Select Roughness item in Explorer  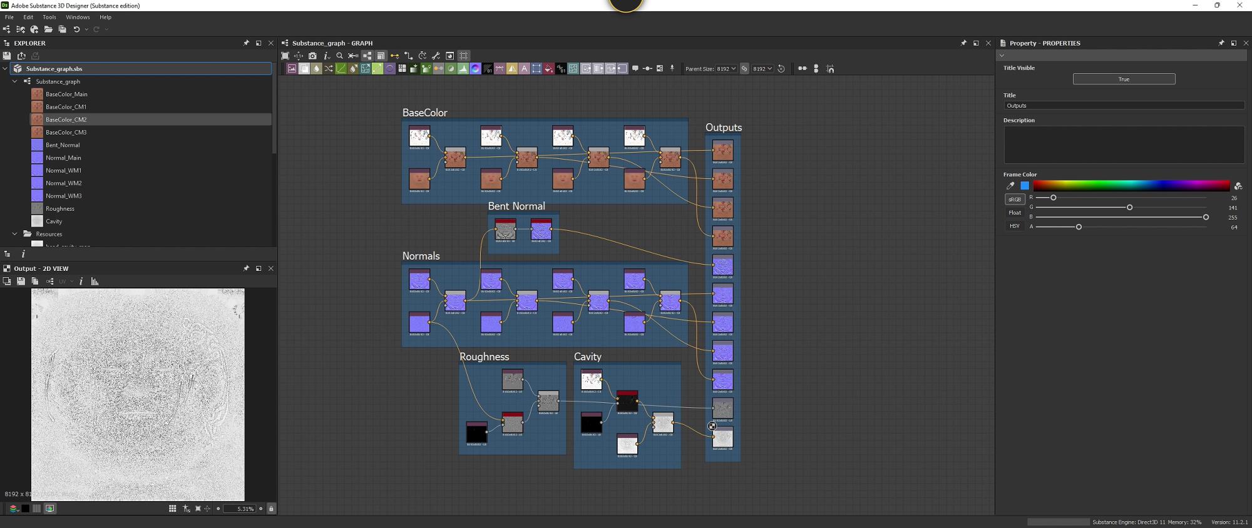coord(59,209)
